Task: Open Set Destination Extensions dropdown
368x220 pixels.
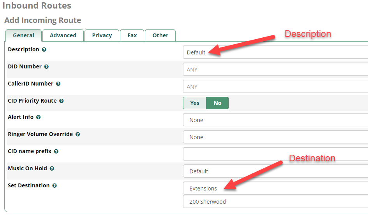Action: tap(276, 189)
